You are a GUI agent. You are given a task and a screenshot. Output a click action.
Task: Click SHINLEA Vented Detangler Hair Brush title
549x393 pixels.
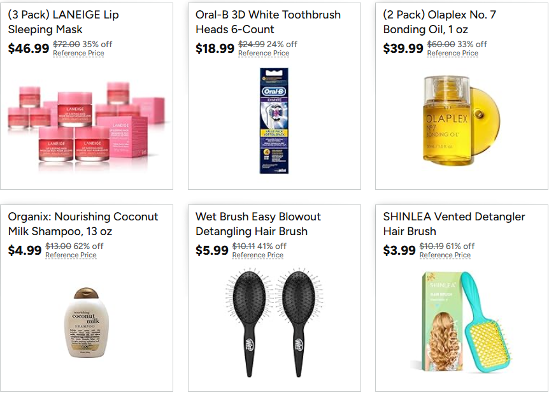[x=453, y=224]
